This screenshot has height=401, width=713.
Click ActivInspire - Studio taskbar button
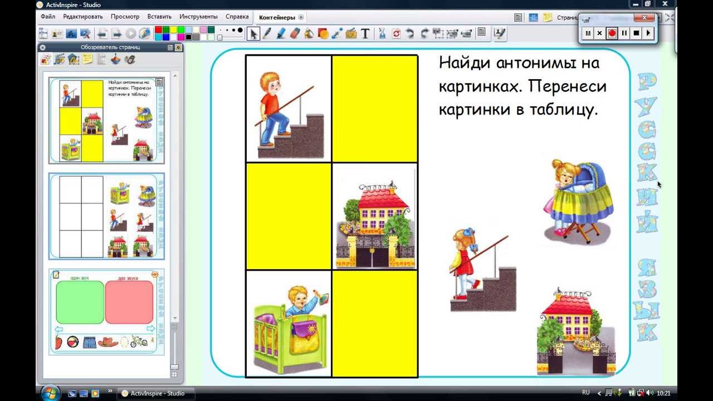click(x=156, y=393)
